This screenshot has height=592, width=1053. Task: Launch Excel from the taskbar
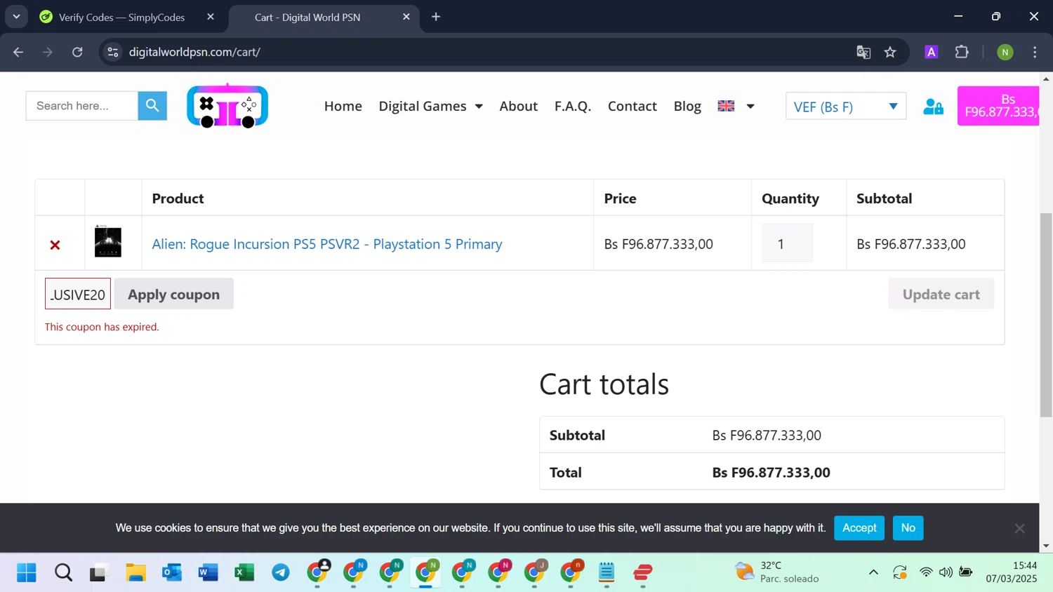click(x=244, y=573)
